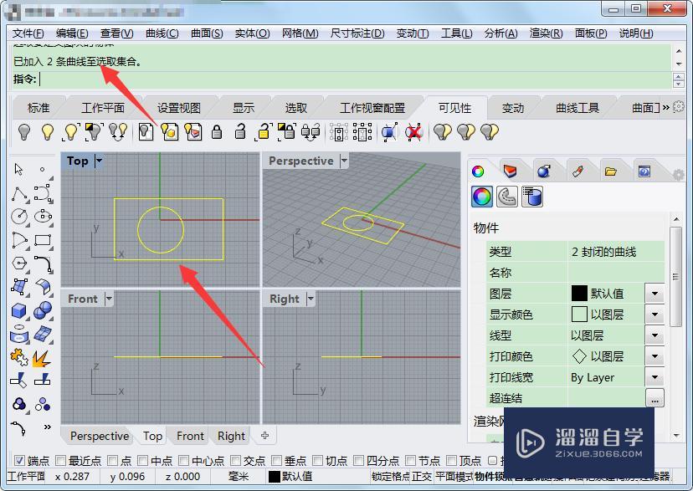Open the 曲线(C) menu

[162, 33]
